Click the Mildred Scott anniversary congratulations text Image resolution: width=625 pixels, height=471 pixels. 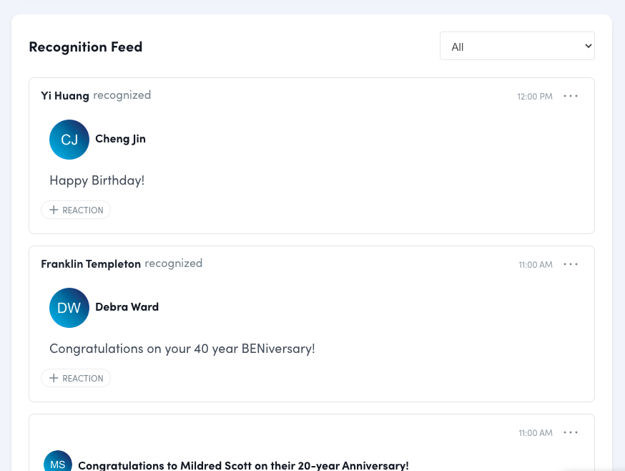[x=243, y=465]
